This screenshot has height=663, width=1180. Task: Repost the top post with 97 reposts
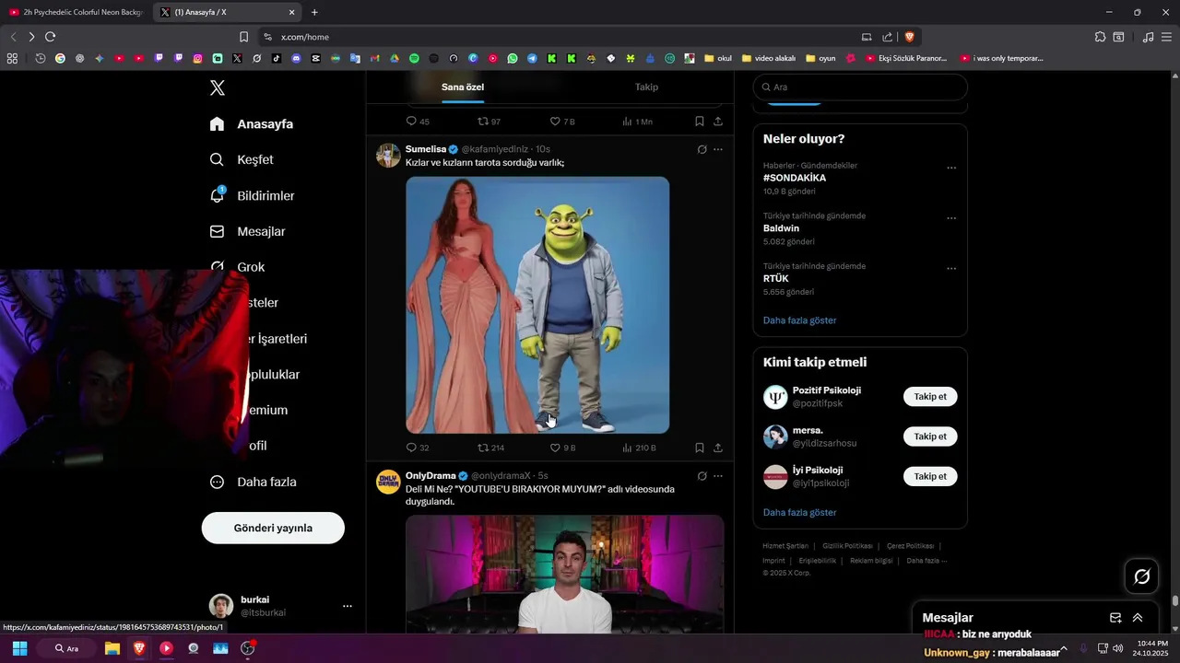coord(490,122)
